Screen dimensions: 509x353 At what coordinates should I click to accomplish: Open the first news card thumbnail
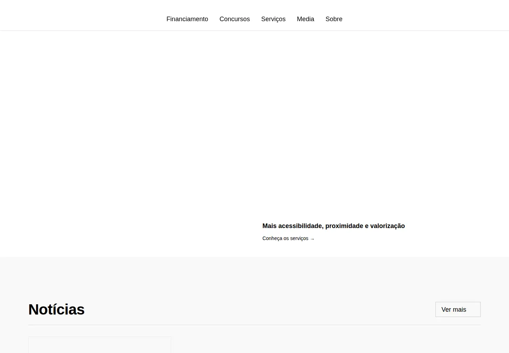tap(100, 345)
